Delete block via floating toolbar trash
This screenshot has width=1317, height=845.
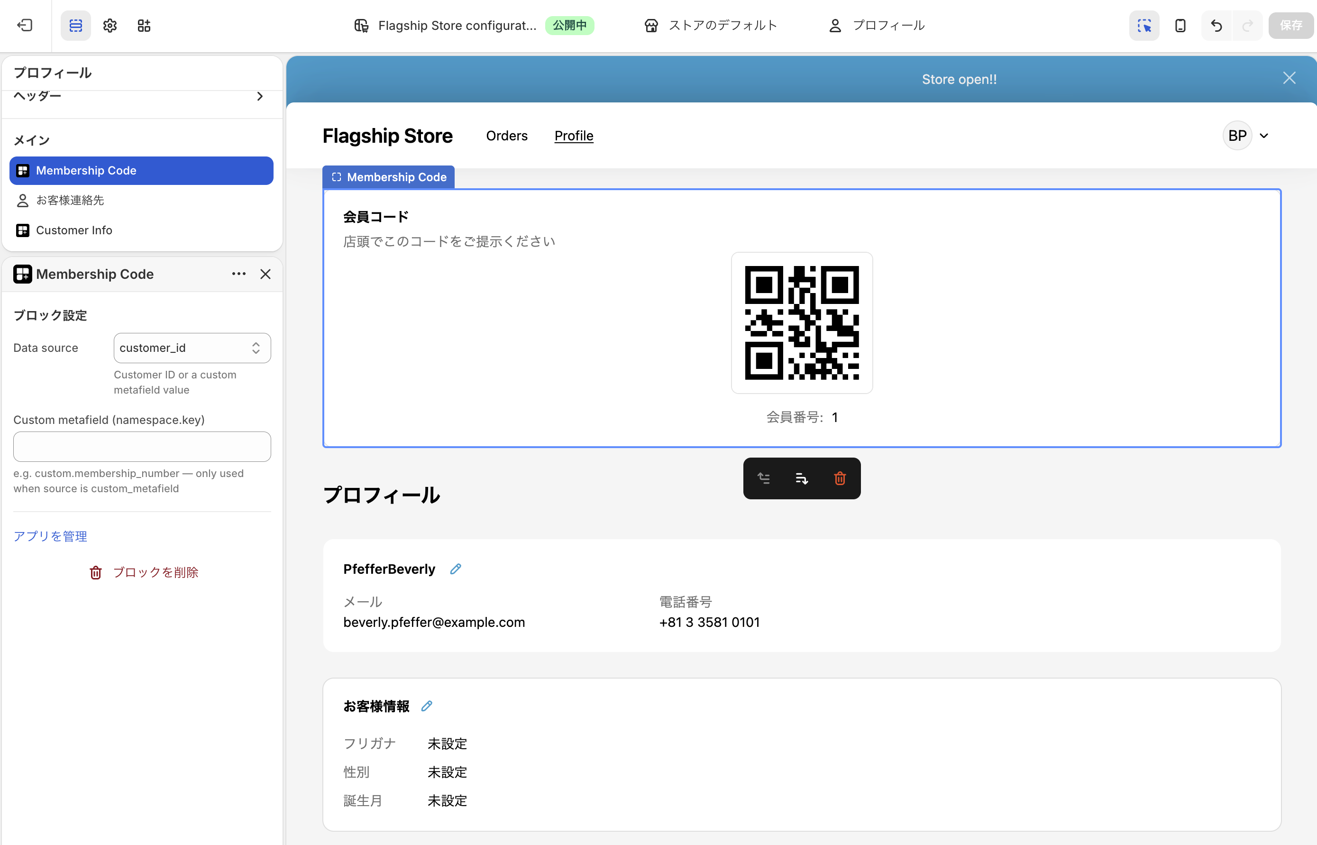840,478
